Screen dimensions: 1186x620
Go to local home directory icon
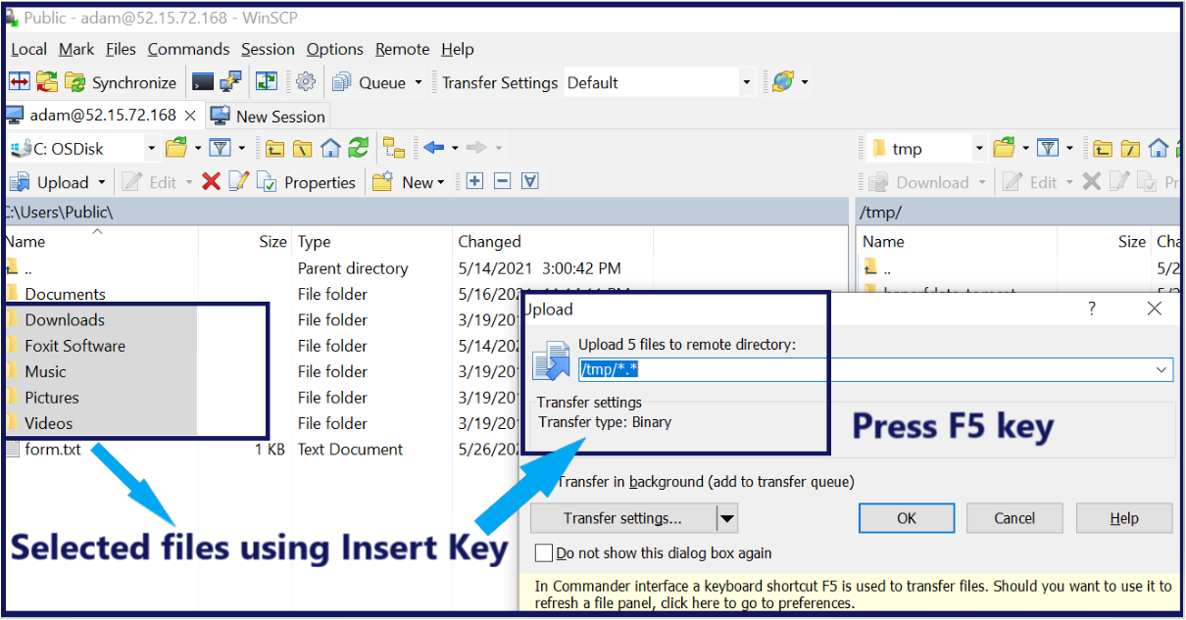(x=330, y=149)
